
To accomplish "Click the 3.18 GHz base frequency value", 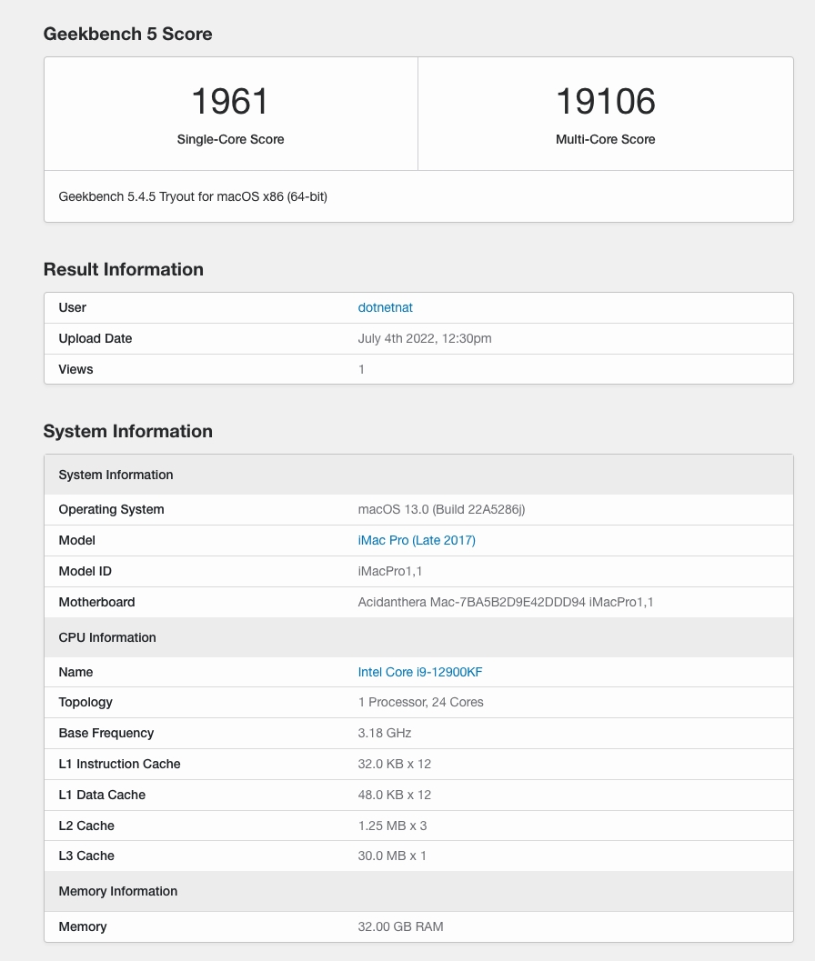I will pos(385,734).
